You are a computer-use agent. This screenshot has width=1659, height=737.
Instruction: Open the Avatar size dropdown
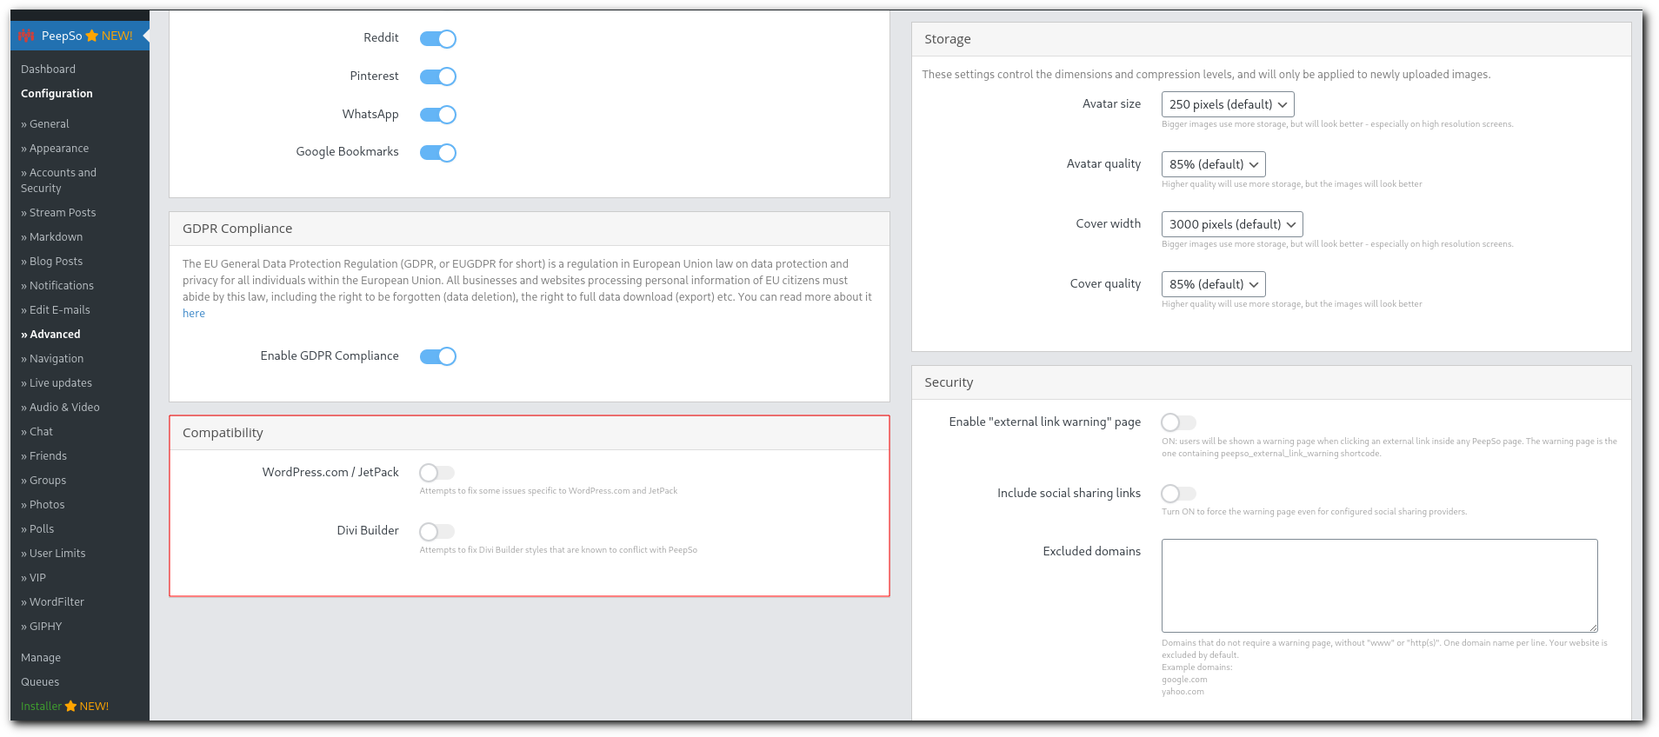pyautogui.click(x=1228, y=104)
